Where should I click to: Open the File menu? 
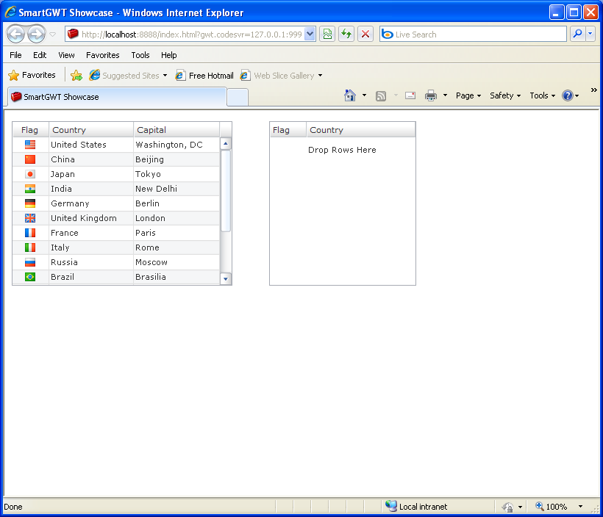(x=15, y=55)
